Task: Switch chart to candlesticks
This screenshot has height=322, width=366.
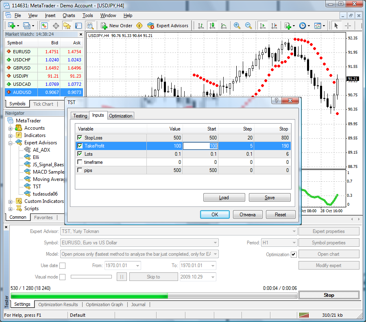Action: point(212,26)
